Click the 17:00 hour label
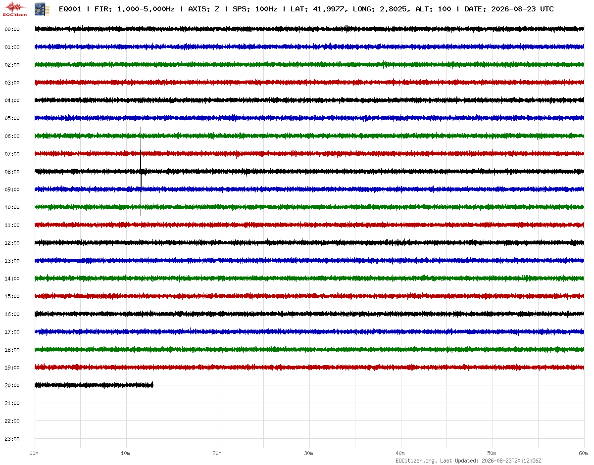 click(x=12, y=332)
